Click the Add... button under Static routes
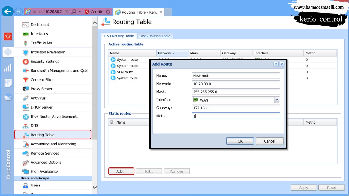 (121, 171)
